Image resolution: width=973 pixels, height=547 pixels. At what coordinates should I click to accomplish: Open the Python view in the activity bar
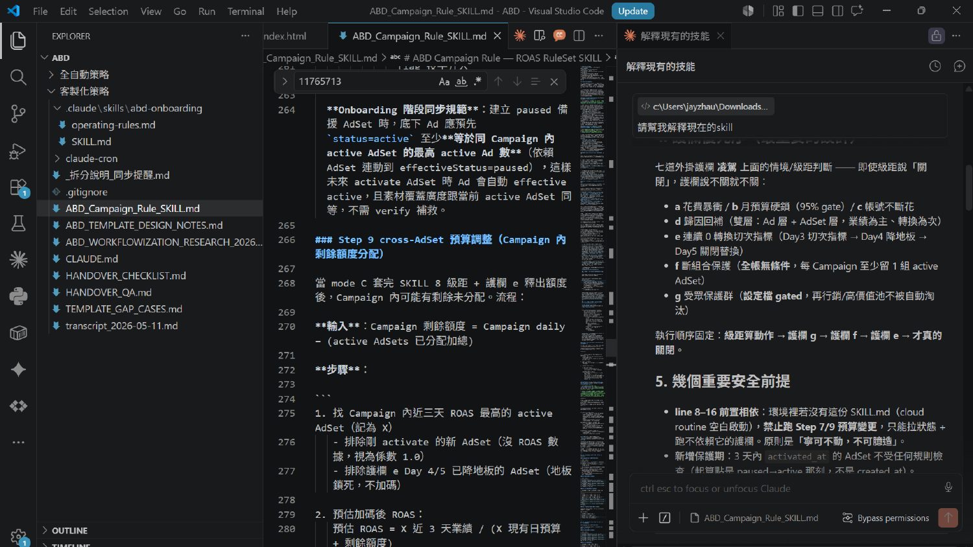(18, 296)
